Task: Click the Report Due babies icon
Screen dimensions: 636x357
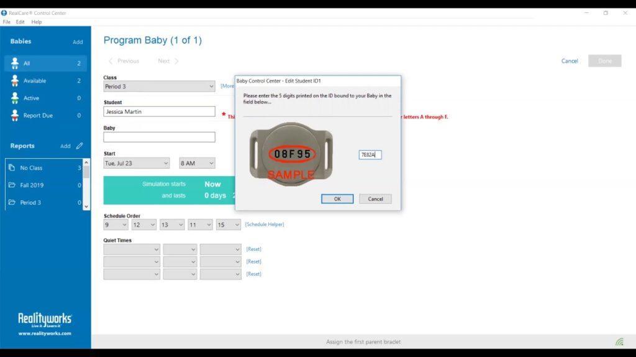Action: tap(14, 115)
